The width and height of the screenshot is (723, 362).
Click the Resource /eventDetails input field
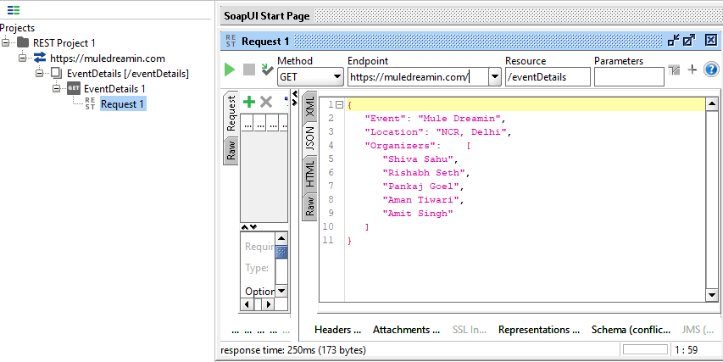tap(547, 77)
